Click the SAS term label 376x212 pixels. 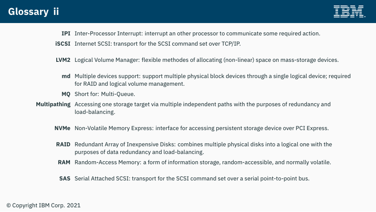click(65, 179)
